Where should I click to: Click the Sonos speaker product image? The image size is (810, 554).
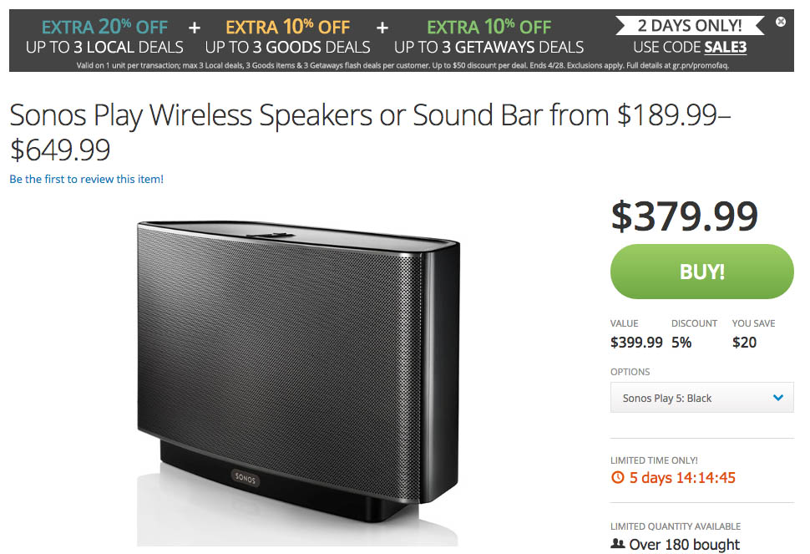[298, 368]
